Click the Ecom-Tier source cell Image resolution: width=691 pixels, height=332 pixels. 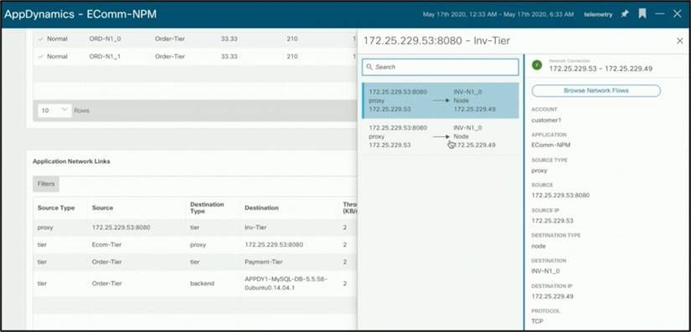tap(106, 244)
